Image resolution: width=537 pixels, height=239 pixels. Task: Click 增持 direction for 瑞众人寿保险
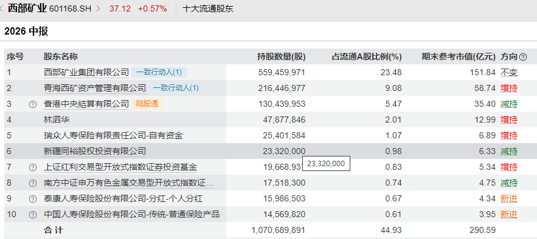pos(508,135)
